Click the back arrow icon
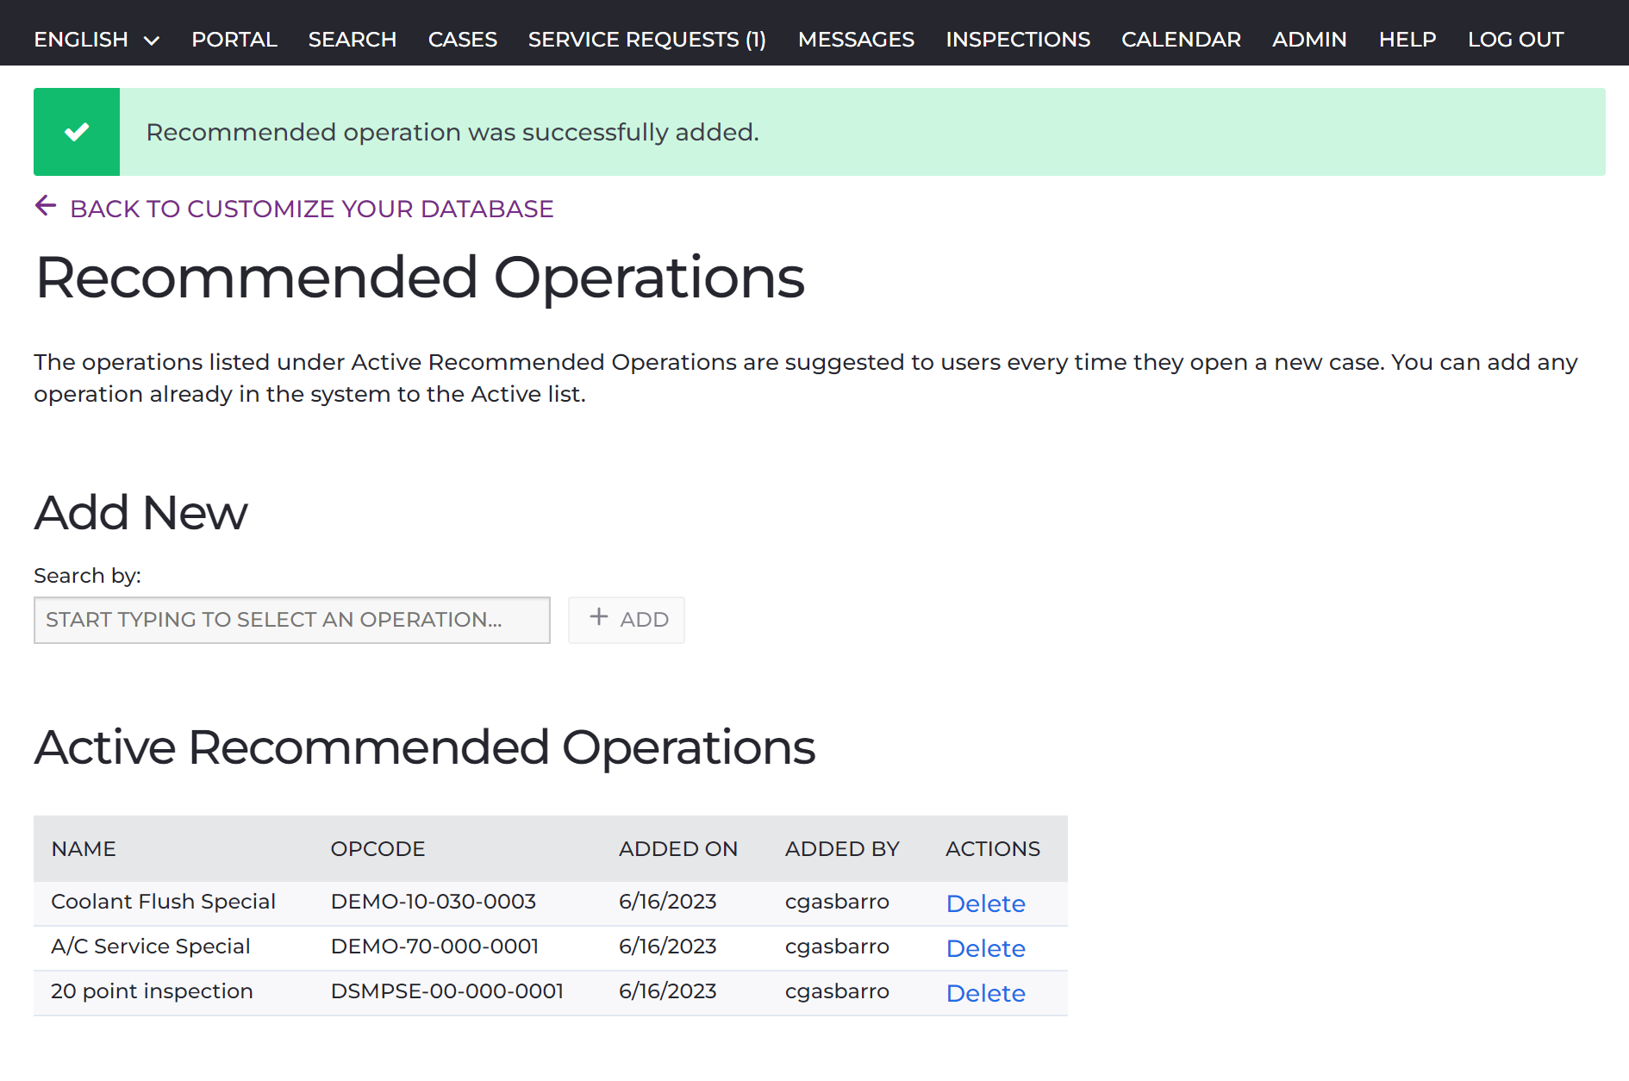This screenshot has height=1081, width=1629. (x=46, y=206)
